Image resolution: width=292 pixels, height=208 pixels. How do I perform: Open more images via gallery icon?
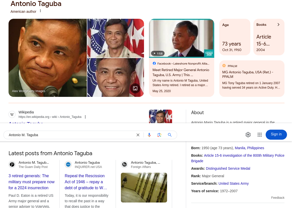135,88
